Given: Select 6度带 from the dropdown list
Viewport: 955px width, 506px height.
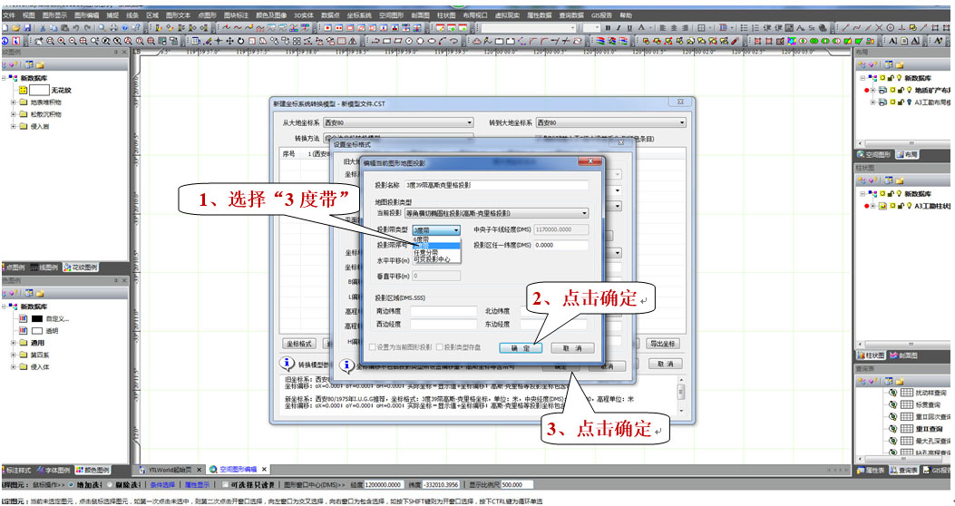Looking at the screenshot, I should [422, 239].
